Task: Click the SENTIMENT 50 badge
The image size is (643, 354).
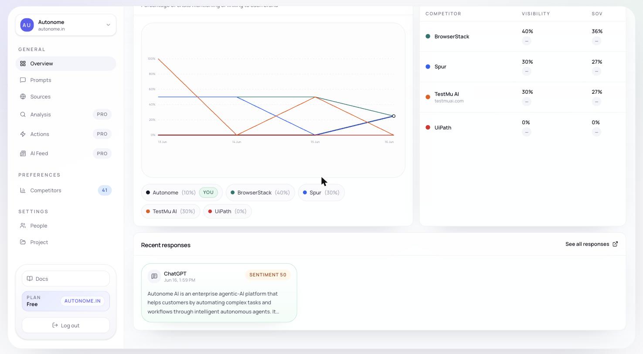Action: [x=268, y=275]
